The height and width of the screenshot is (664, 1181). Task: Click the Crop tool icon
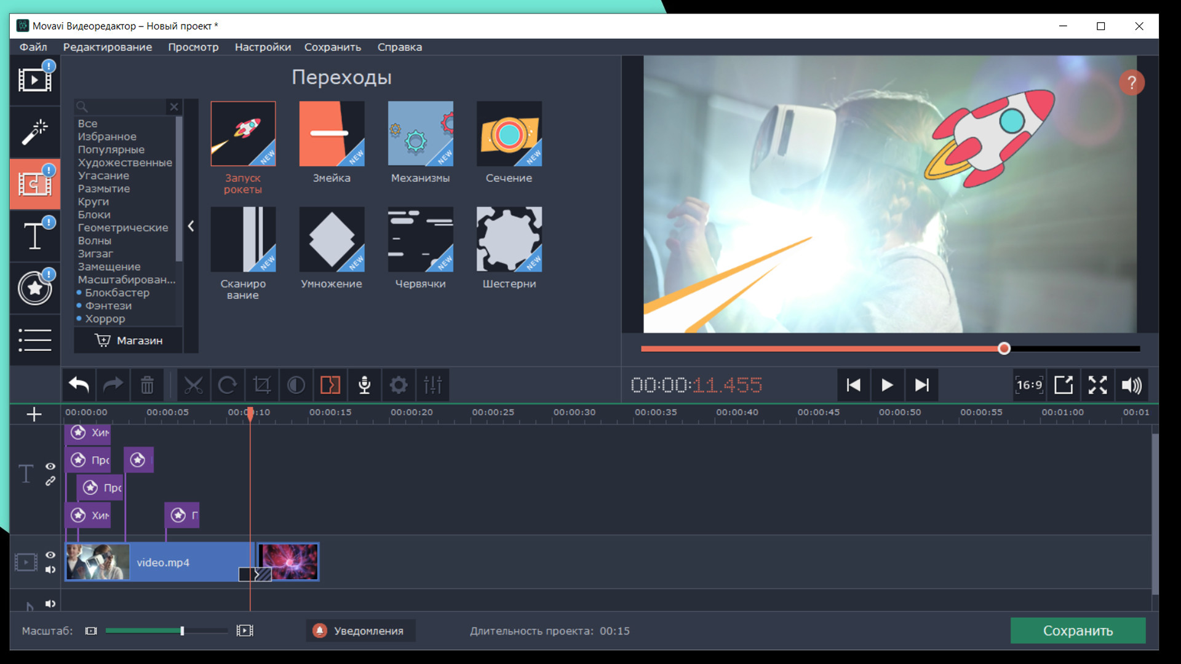click(x=262, y=385)
